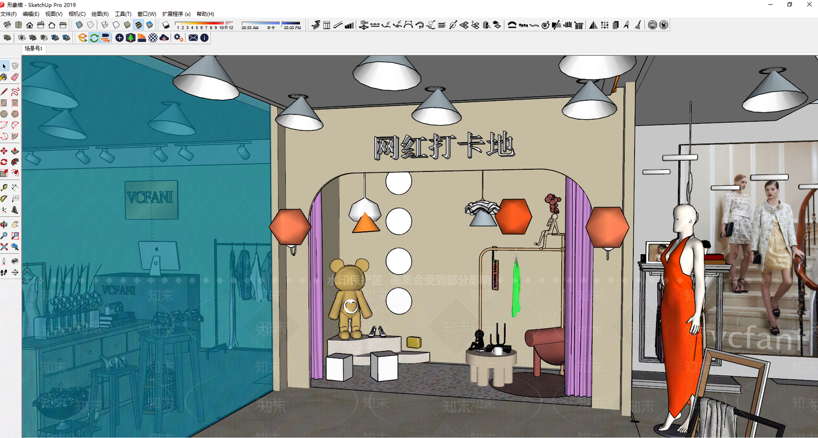Open the 工具(T) menu
Viewport: 818px width, 438px height.
(x=123, y=14)
